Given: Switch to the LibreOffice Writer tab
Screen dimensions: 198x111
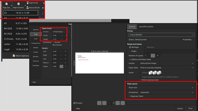Looking at the screenshot, I should (x=146, y=26).
